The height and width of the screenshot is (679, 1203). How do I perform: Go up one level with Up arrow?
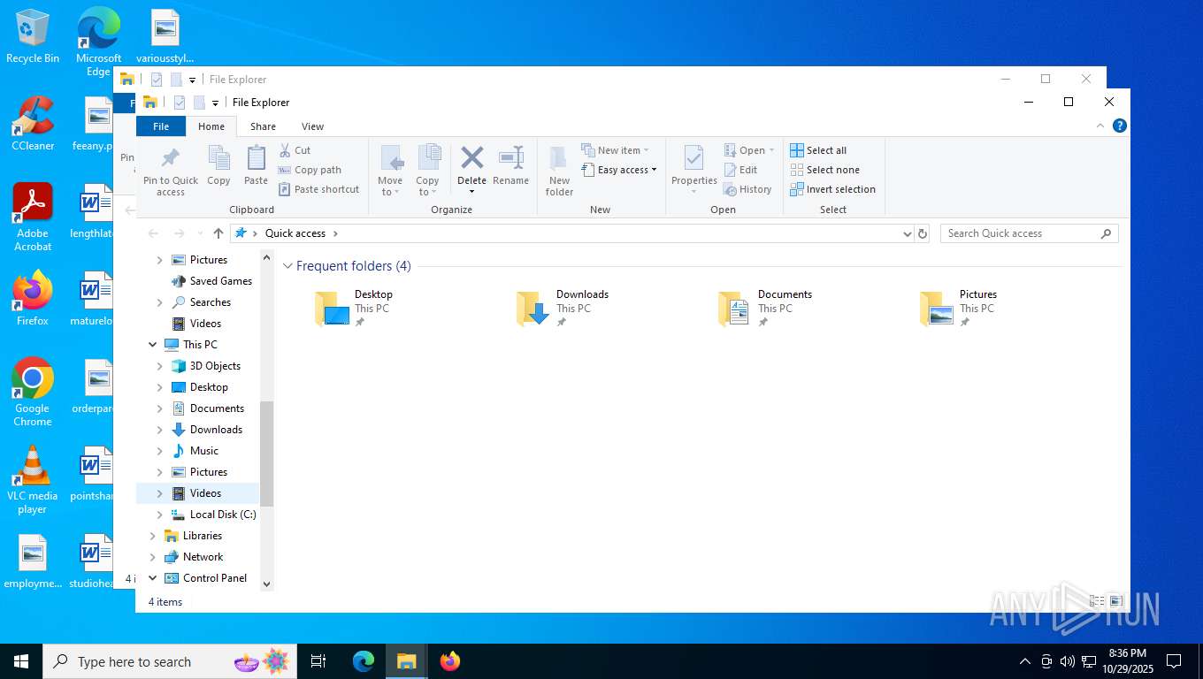pyautogui.click(x=218, y=233)
